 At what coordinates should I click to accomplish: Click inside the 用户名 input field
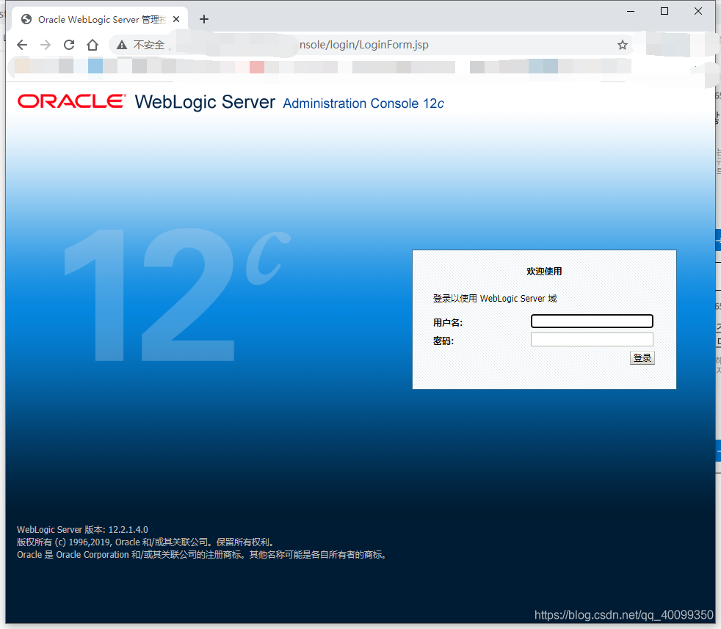tap(592, 321)
